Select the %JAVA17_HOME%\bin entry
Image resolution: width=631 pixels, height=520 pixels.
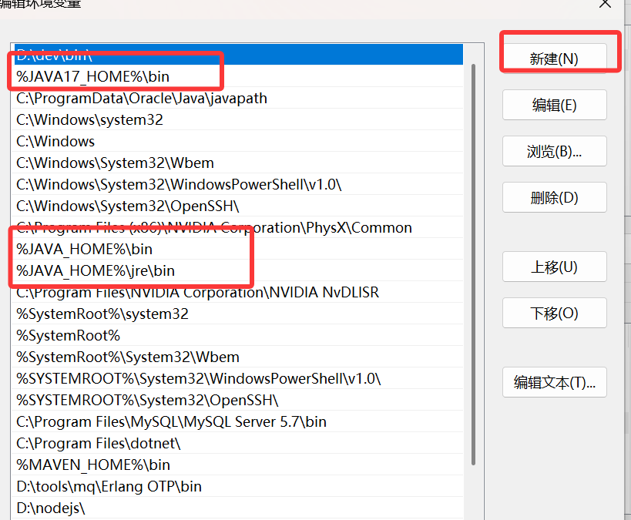(x=92, y=77)
